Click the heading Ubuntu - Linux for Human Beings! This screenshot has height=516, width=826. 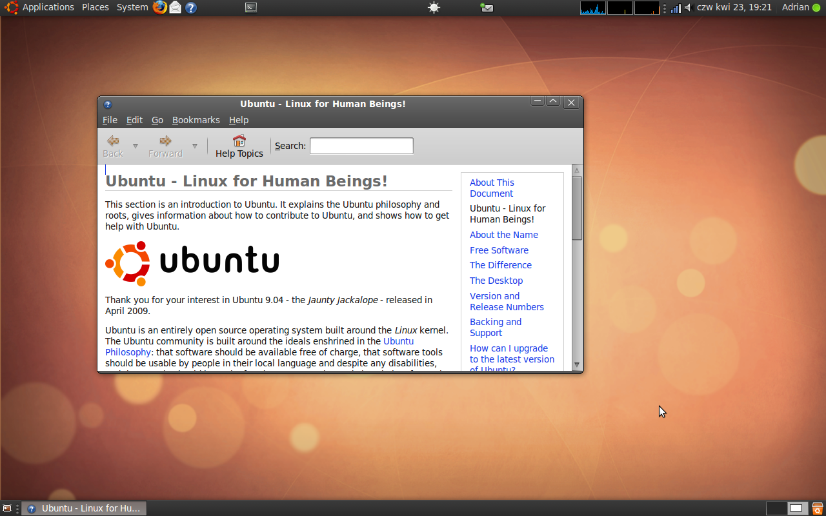pyautogui.click(x=247, y=181)
